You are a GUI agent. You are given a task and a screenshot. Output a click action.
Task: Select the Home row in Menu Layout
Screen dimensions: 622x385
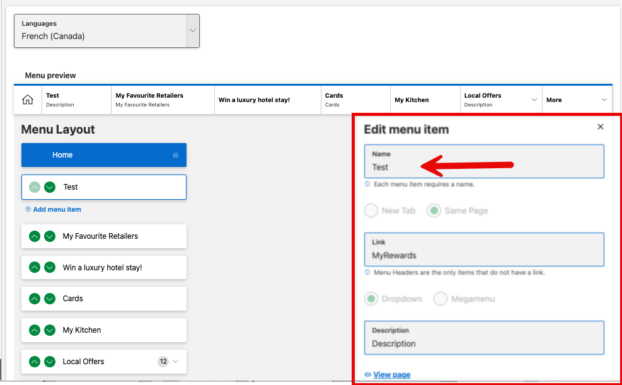tap(104, 155)
